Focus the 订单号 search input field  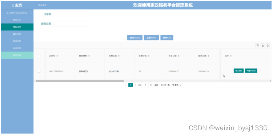(x=71, y=14)
